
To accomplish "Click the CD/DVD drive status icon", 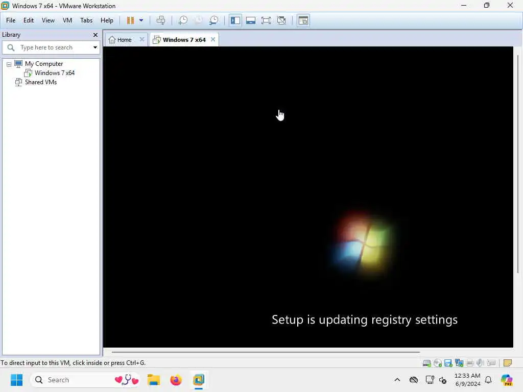I will [x=438, y=363].
